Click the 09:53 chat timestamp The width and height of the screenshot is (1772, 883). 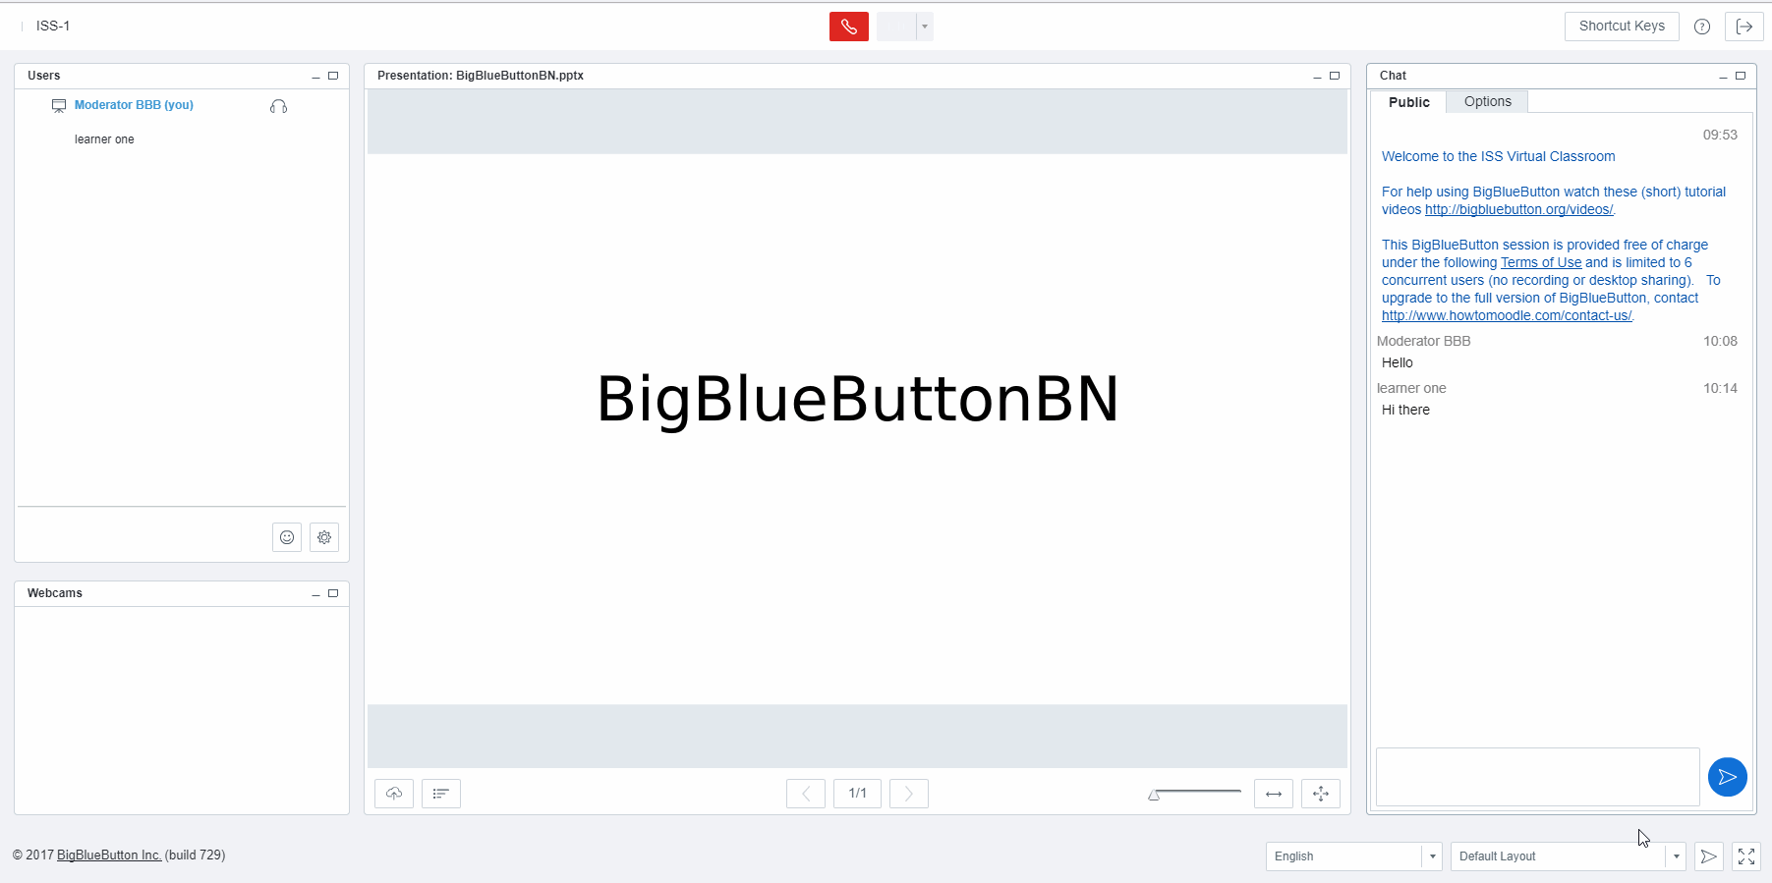(x=1720, y=135)
